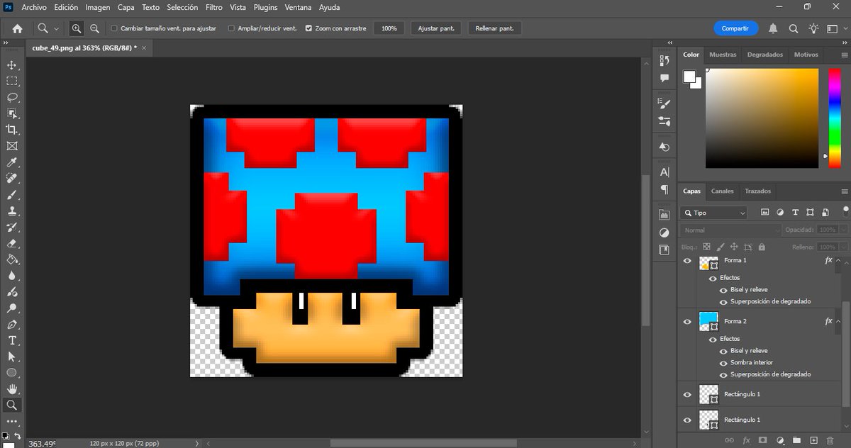Open the Tipo layer filter dropdown
Image resolution: width=851 pixels, height=448 pixels.
(714, 213)
